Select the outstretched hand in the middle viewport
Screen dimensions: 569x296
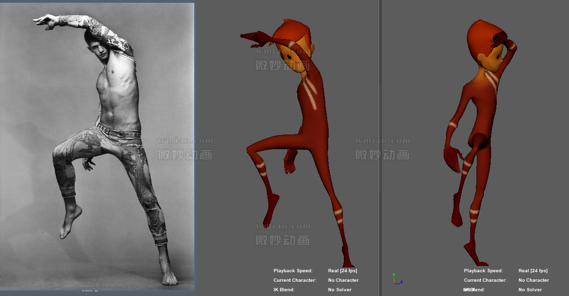click(254, 38)
